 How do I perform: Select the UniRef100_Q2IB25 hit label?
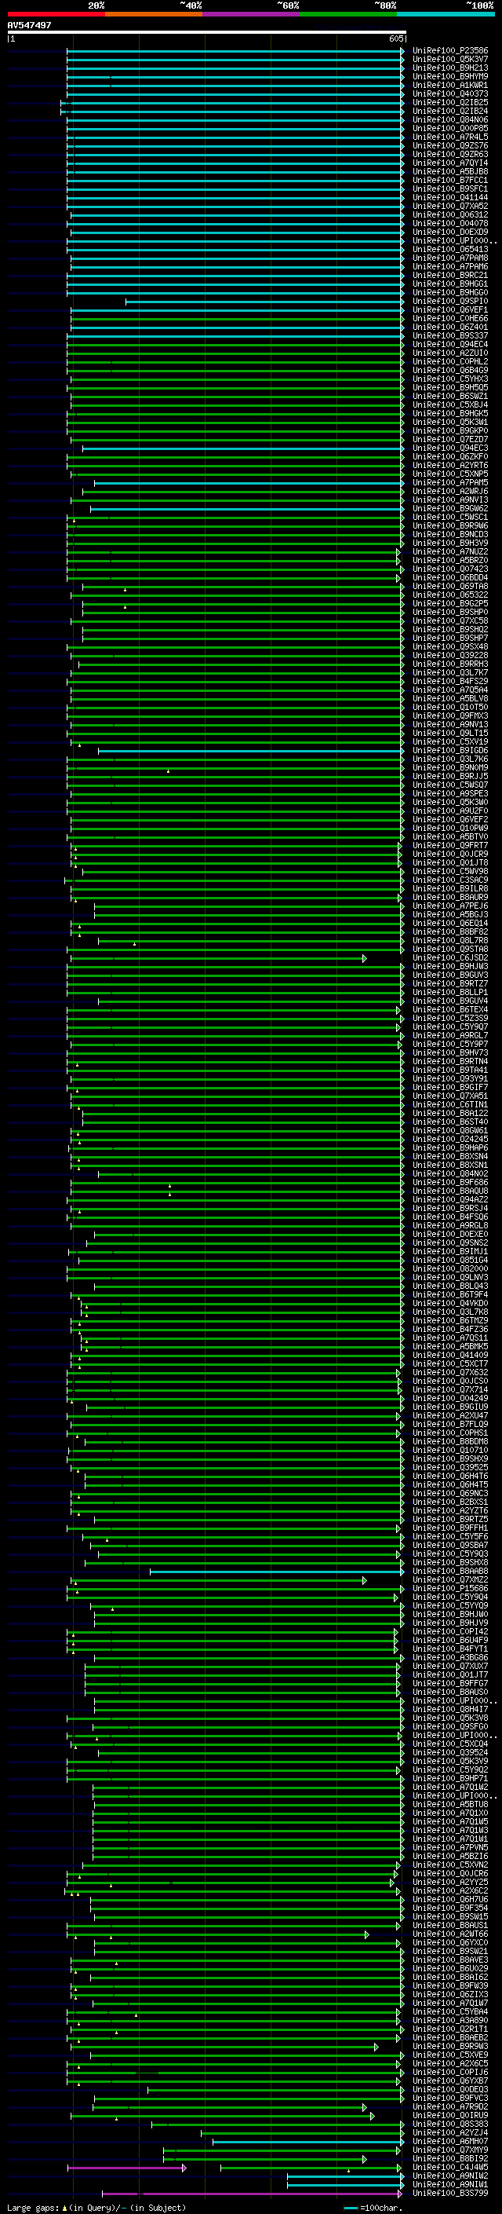click(449, 102)
